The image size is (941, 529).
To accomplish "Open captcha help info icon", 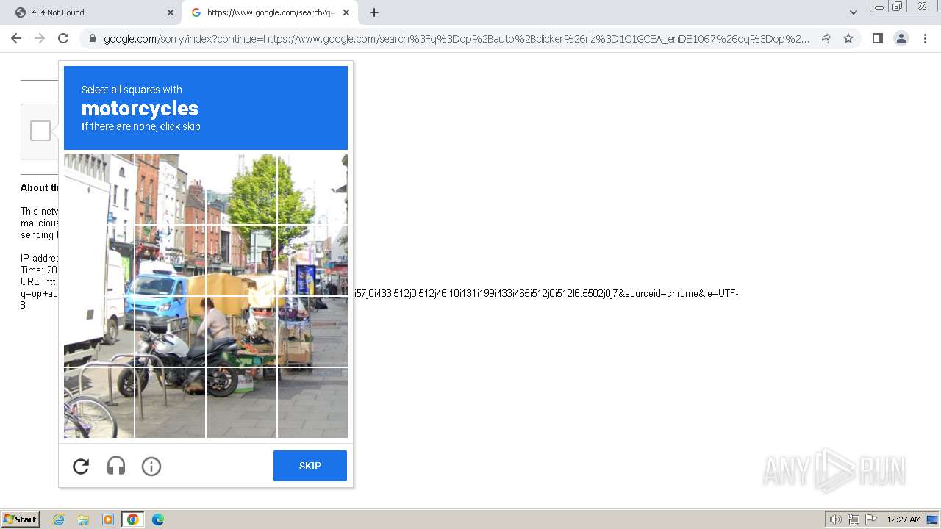I will point(151,466).
